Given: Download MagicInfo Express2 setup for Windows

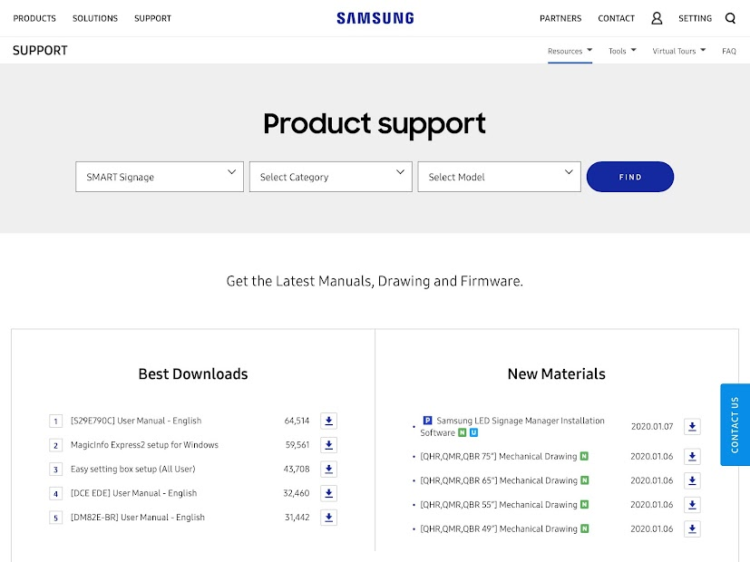Looking at the screenshot, I should pyautogui.click(x=327, y=445).
